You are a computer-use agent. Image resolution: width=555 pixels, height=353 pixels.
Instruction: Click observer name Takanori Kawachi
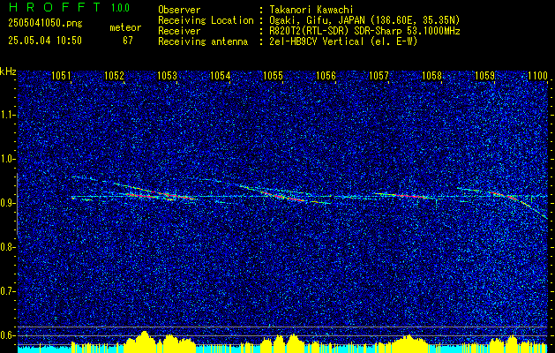pos(311,10)
